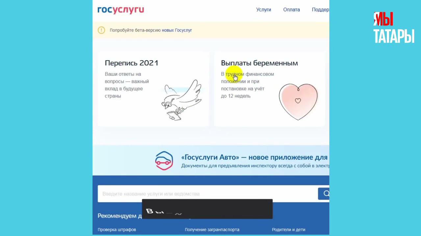Follow the новых Госуслуг link
This screenshot has width=421, height=236.
(177, 30)
